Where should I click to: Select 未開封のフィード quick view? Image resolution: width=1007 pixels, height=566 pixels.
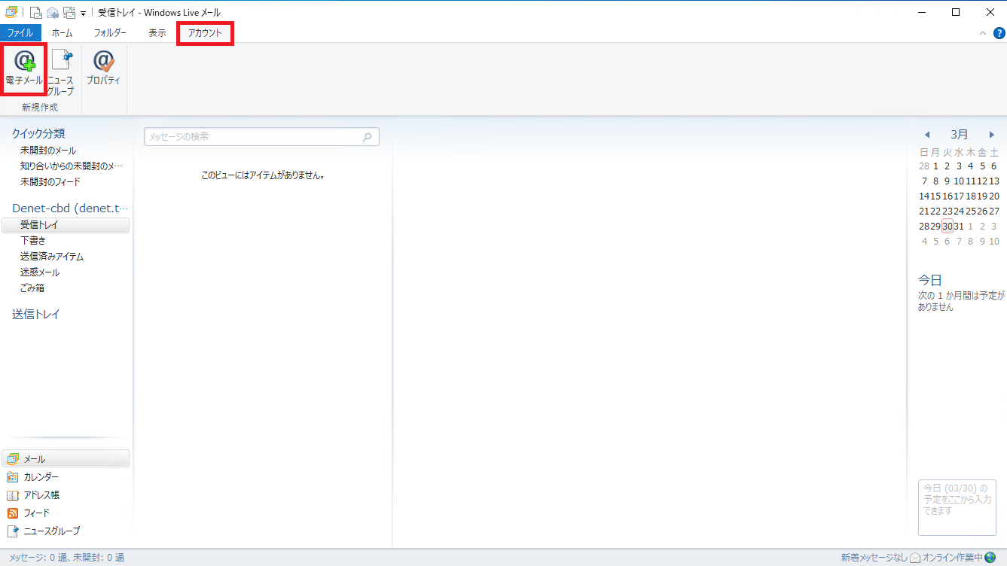tap(50, 182)
